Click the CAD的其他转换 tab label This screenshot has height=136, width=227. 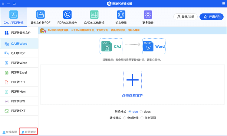coord(94,23)
